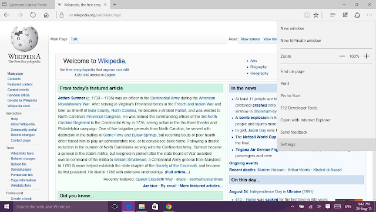Increase zoom with the plus button
Viewport: 376px width, 212px height.
point(366,57)
